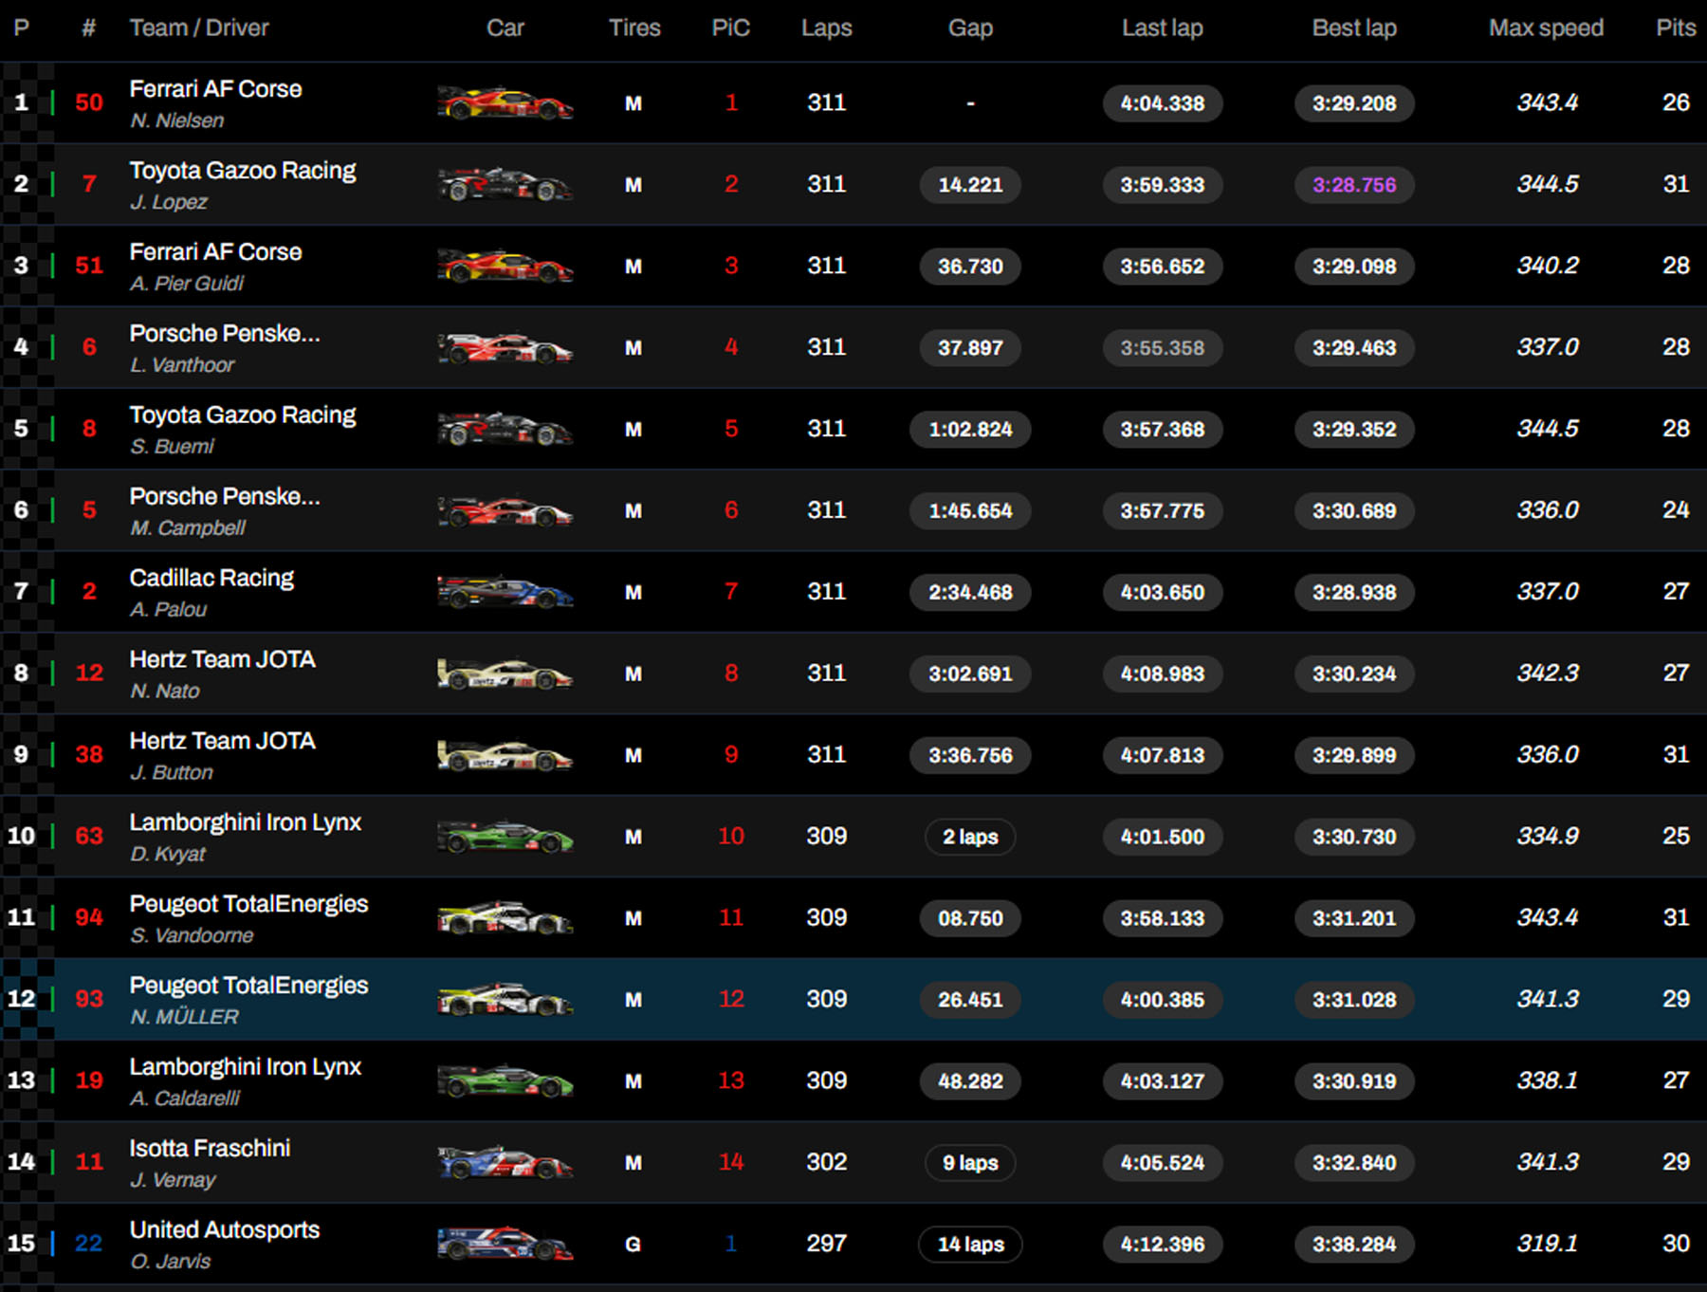Click the #12 Hertz Team JOTA car image
Image resolution: width=1707 pixels, height=1292 pixels.
point(505,674)
